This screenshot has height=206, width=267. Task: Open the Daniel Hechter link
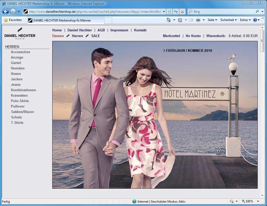point(80,30)
